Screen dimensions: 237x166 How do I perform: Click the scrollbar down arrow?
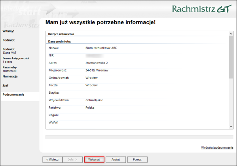tap(231, 126)
